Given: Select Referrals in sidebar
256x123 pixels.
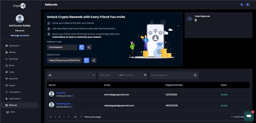Looking at the screenshot, I should [20, 105].
